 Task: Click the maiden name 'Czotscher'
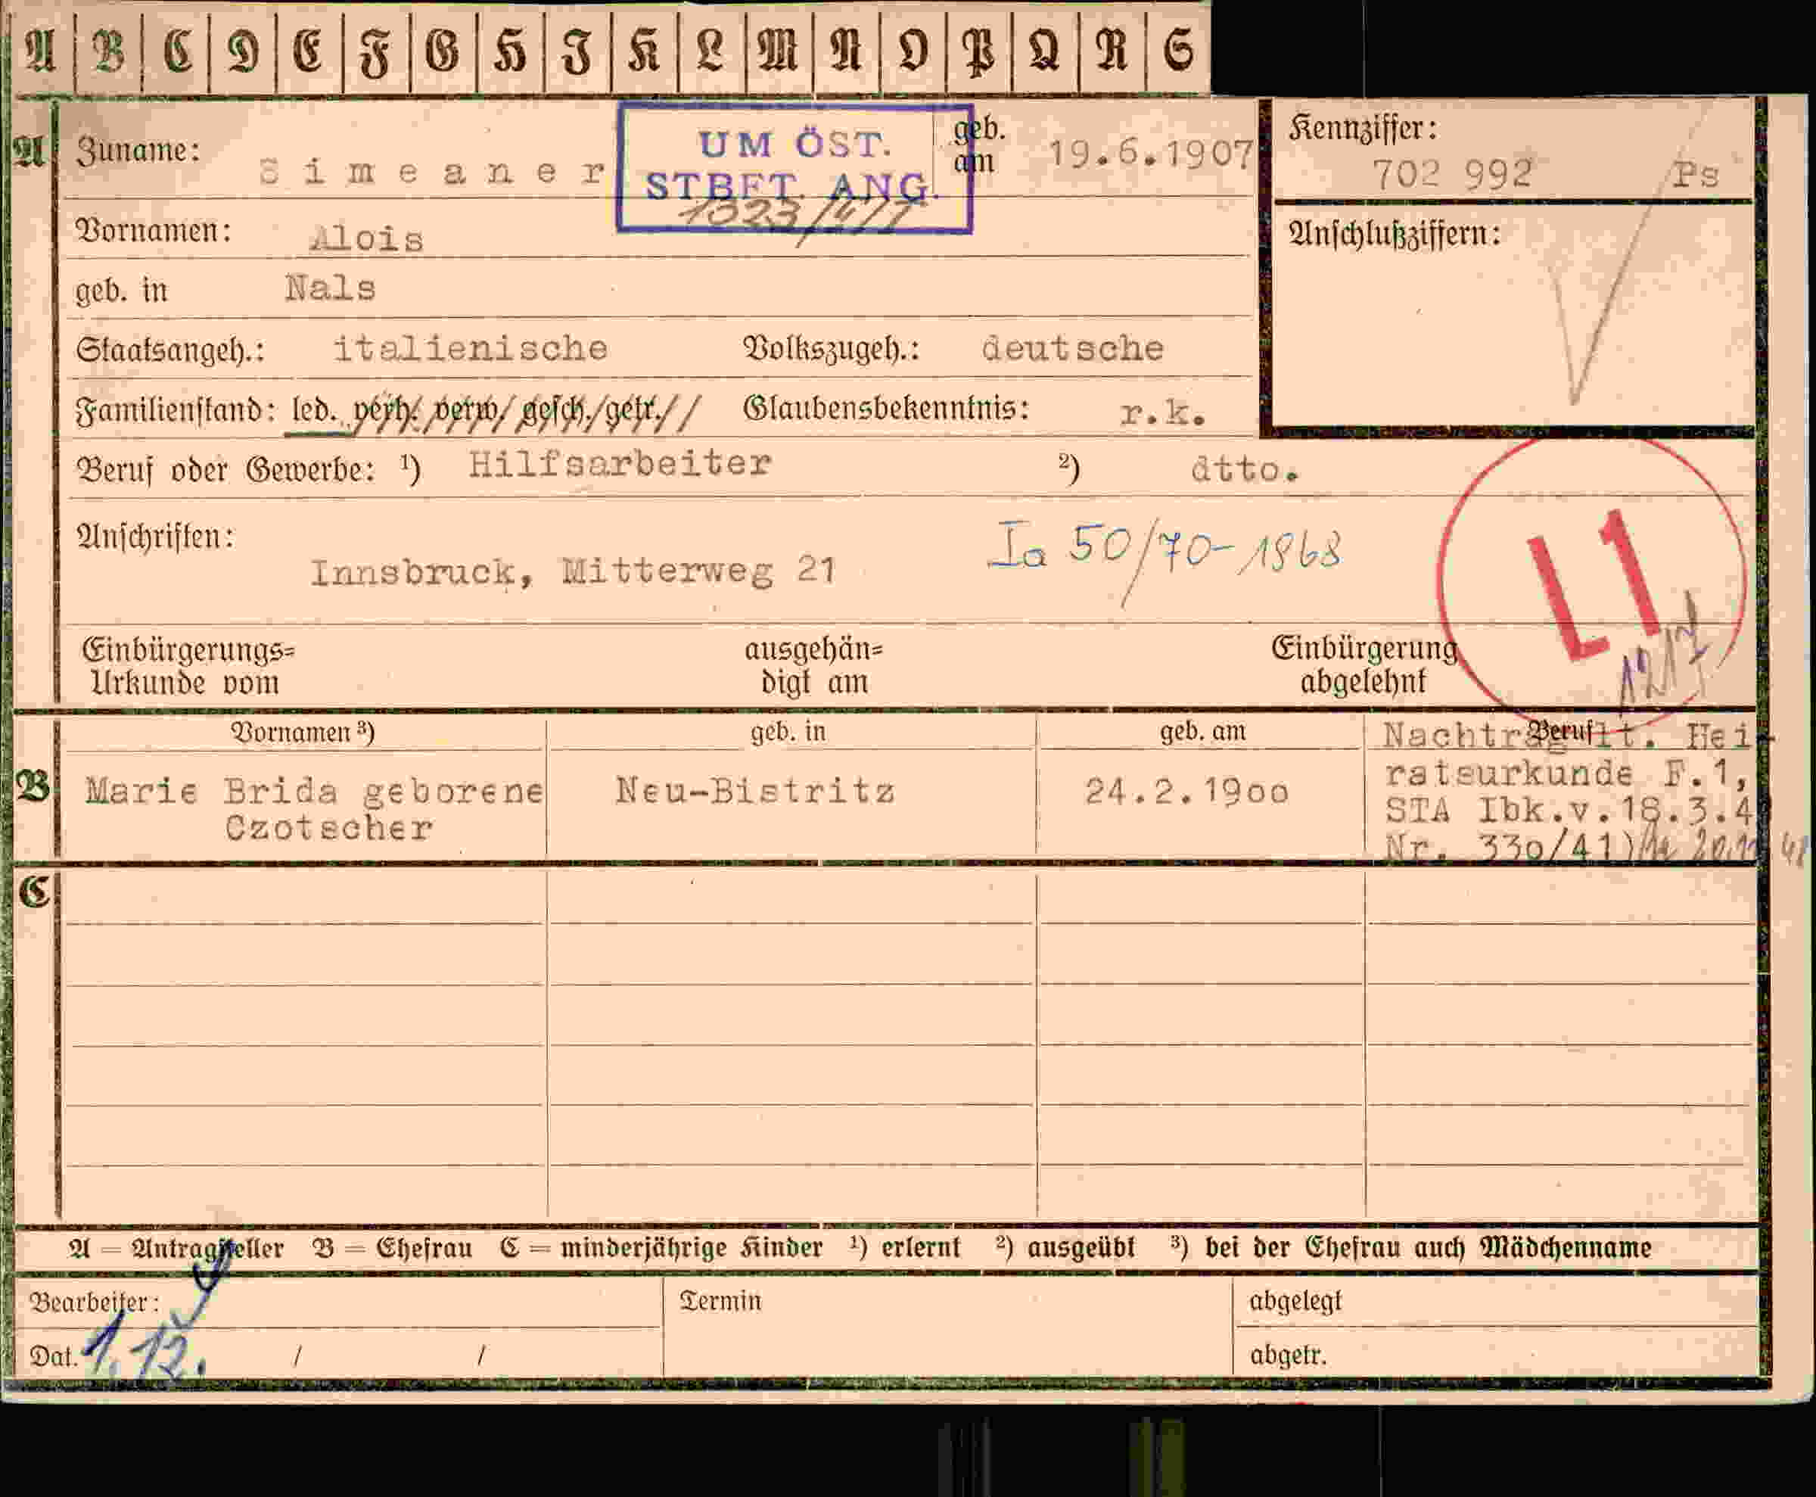328,828
